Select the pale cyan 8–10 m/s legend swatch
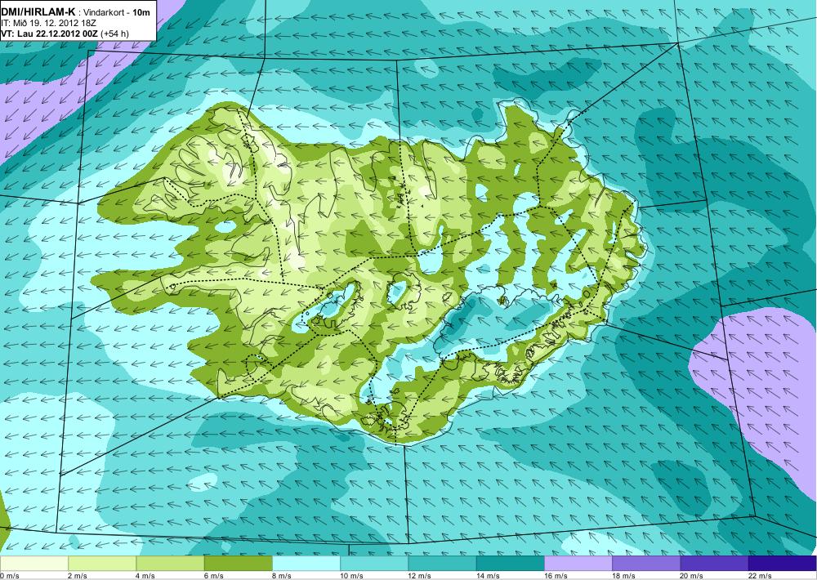The height and width of the screenshot is (580, 817). pyautogui.click(x=306, y=564)
